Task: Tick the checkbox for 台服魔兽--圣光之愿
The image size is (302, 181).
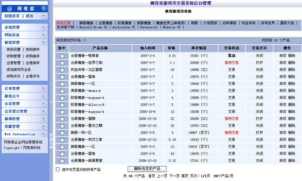Action: [x=62, y=126]
